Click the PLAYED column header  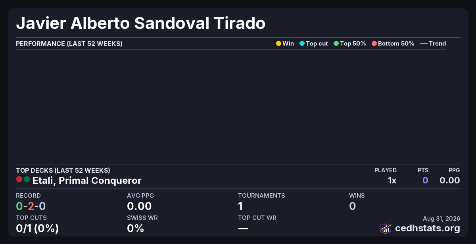click(386, 170)
